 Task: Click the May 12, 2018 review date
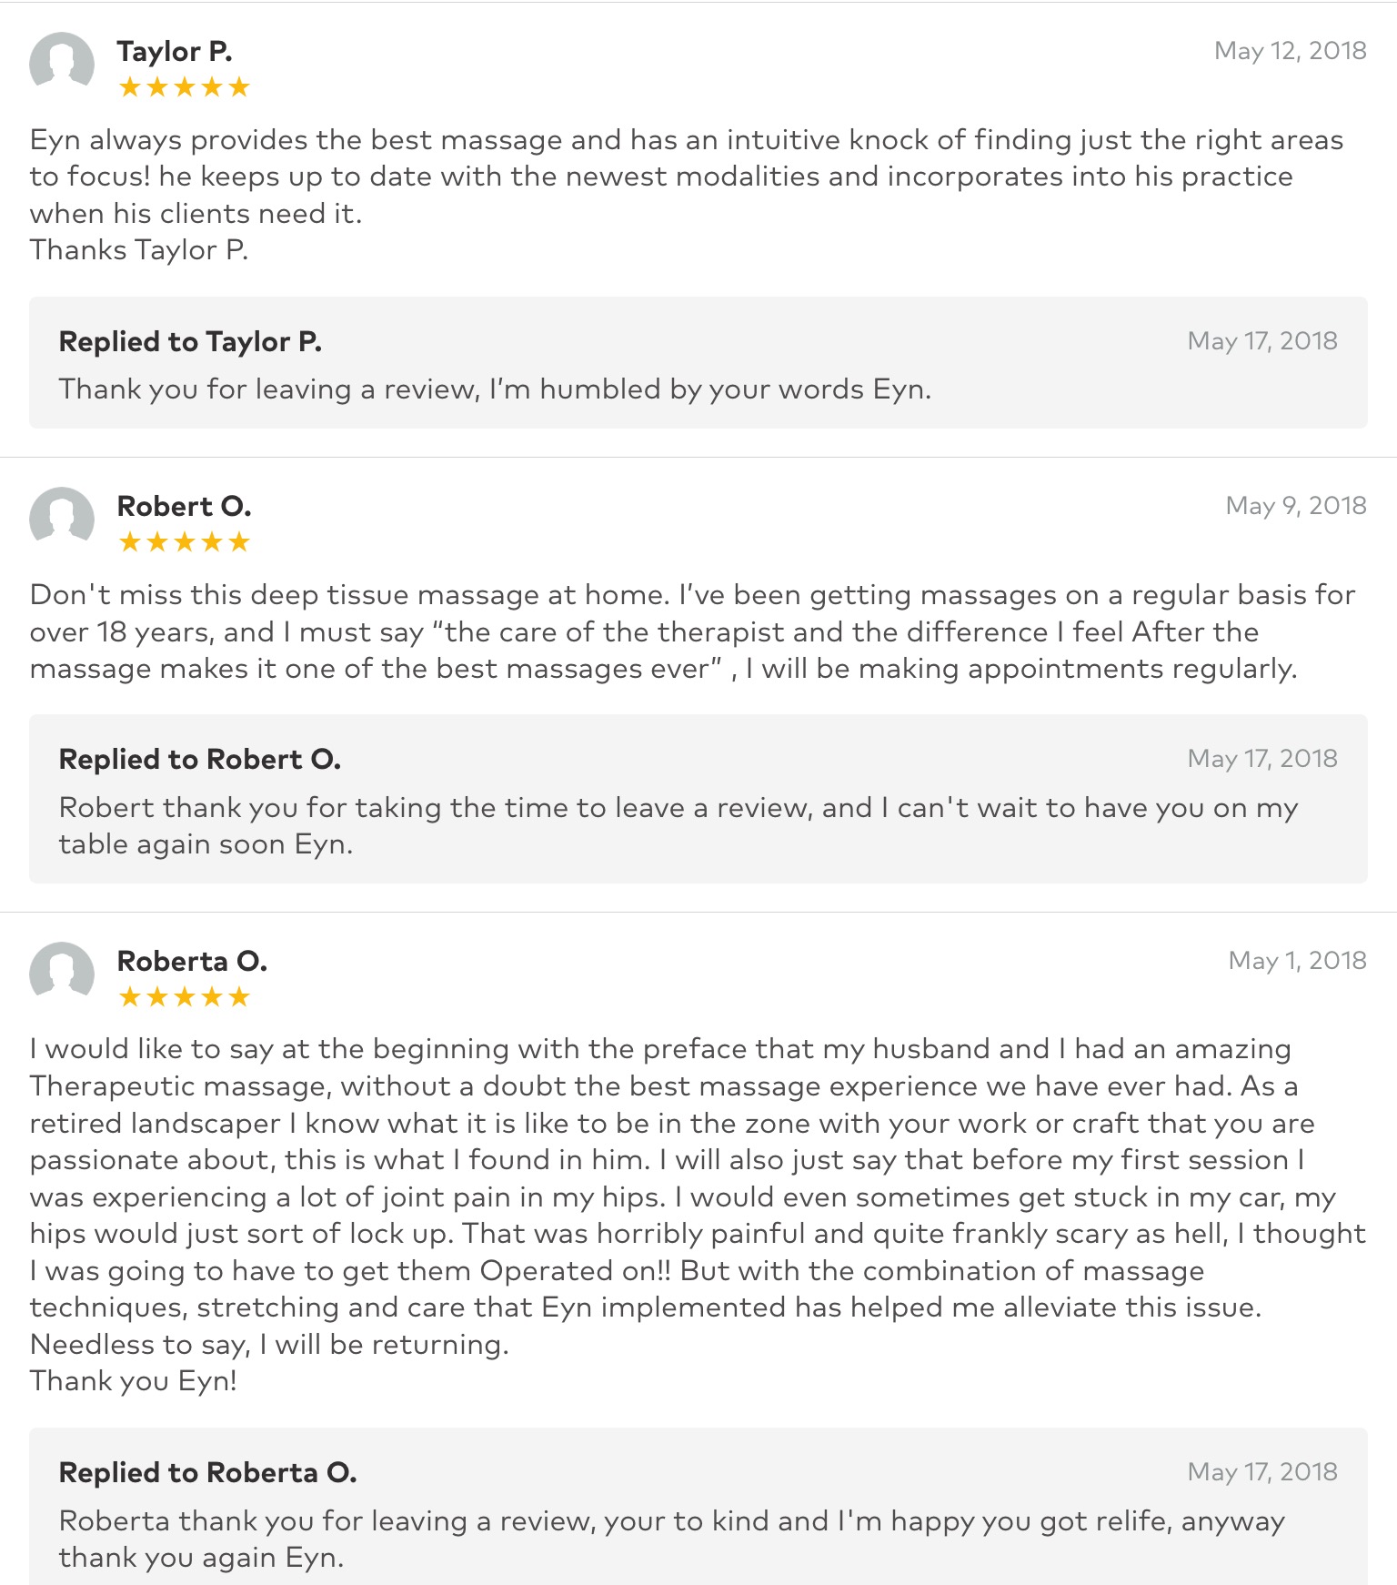point(1290,51)
